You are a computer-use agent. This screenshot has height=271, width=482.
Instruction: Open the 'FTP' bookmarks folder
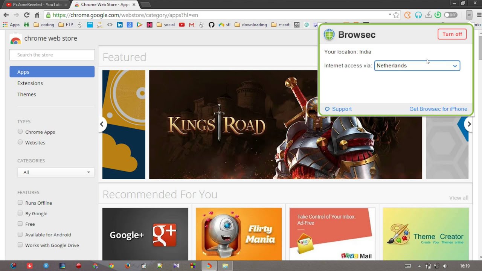coord(66,25)
